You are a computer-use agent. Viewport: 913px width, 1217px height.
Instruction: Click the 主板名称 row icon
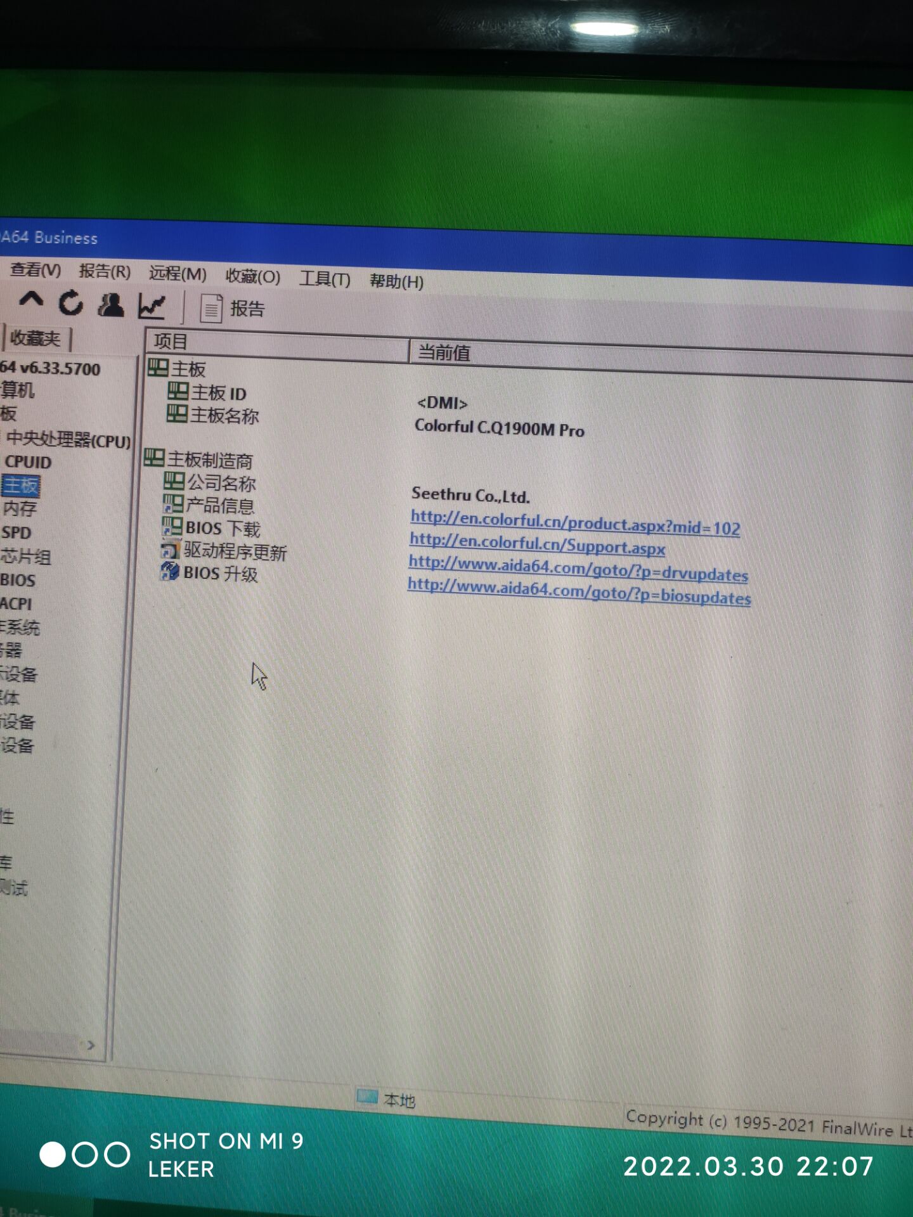(x=177, y=414)
